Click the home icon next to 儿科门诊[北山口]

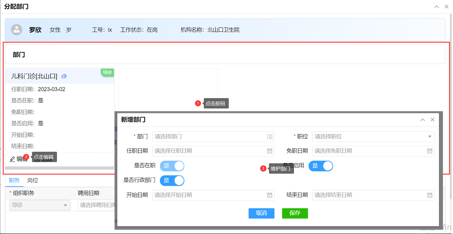pos(64,76)
